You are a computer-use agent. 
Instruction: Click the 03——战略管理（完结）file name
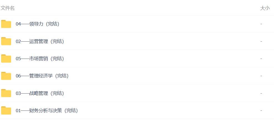(x=40, y=93)
